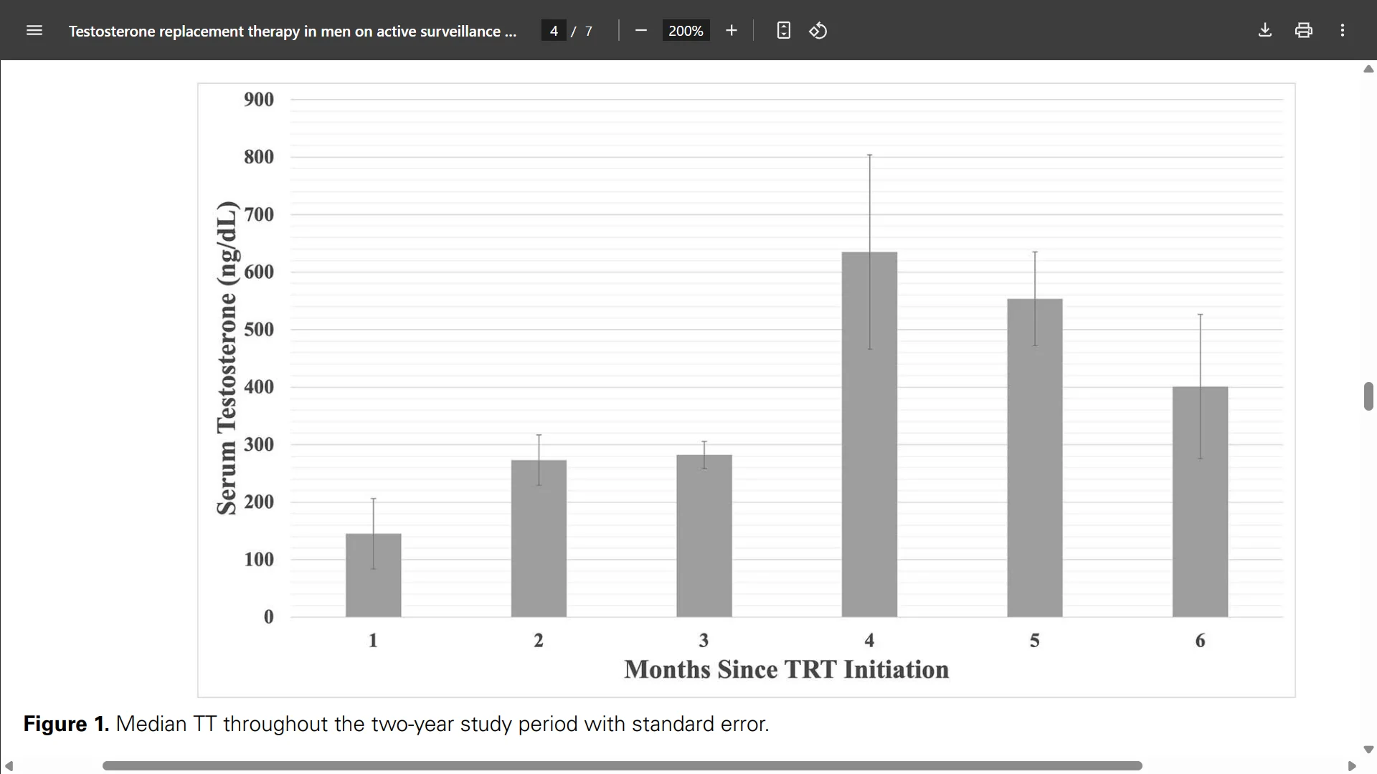
Task: Click the month 5 bar in chart
Action: click(1035, 458)
